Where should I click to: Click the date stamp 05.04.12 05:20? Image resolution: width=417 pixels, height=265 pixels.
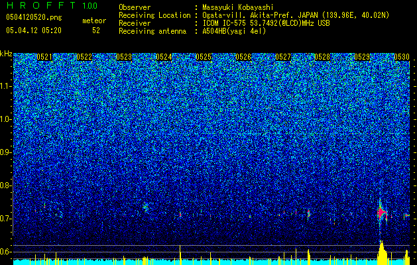pyautogui.click(x=34, y=30)
